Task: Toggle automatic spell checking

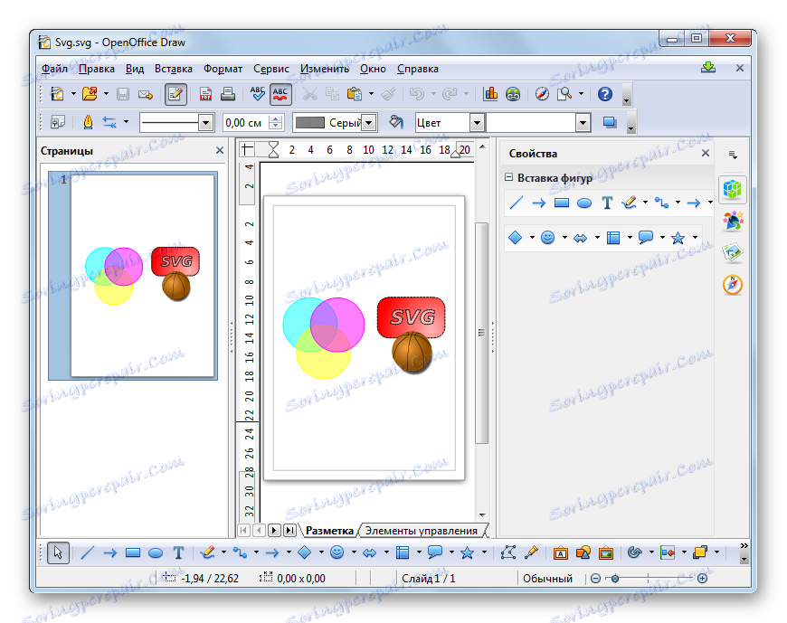Action: point(280,94)
